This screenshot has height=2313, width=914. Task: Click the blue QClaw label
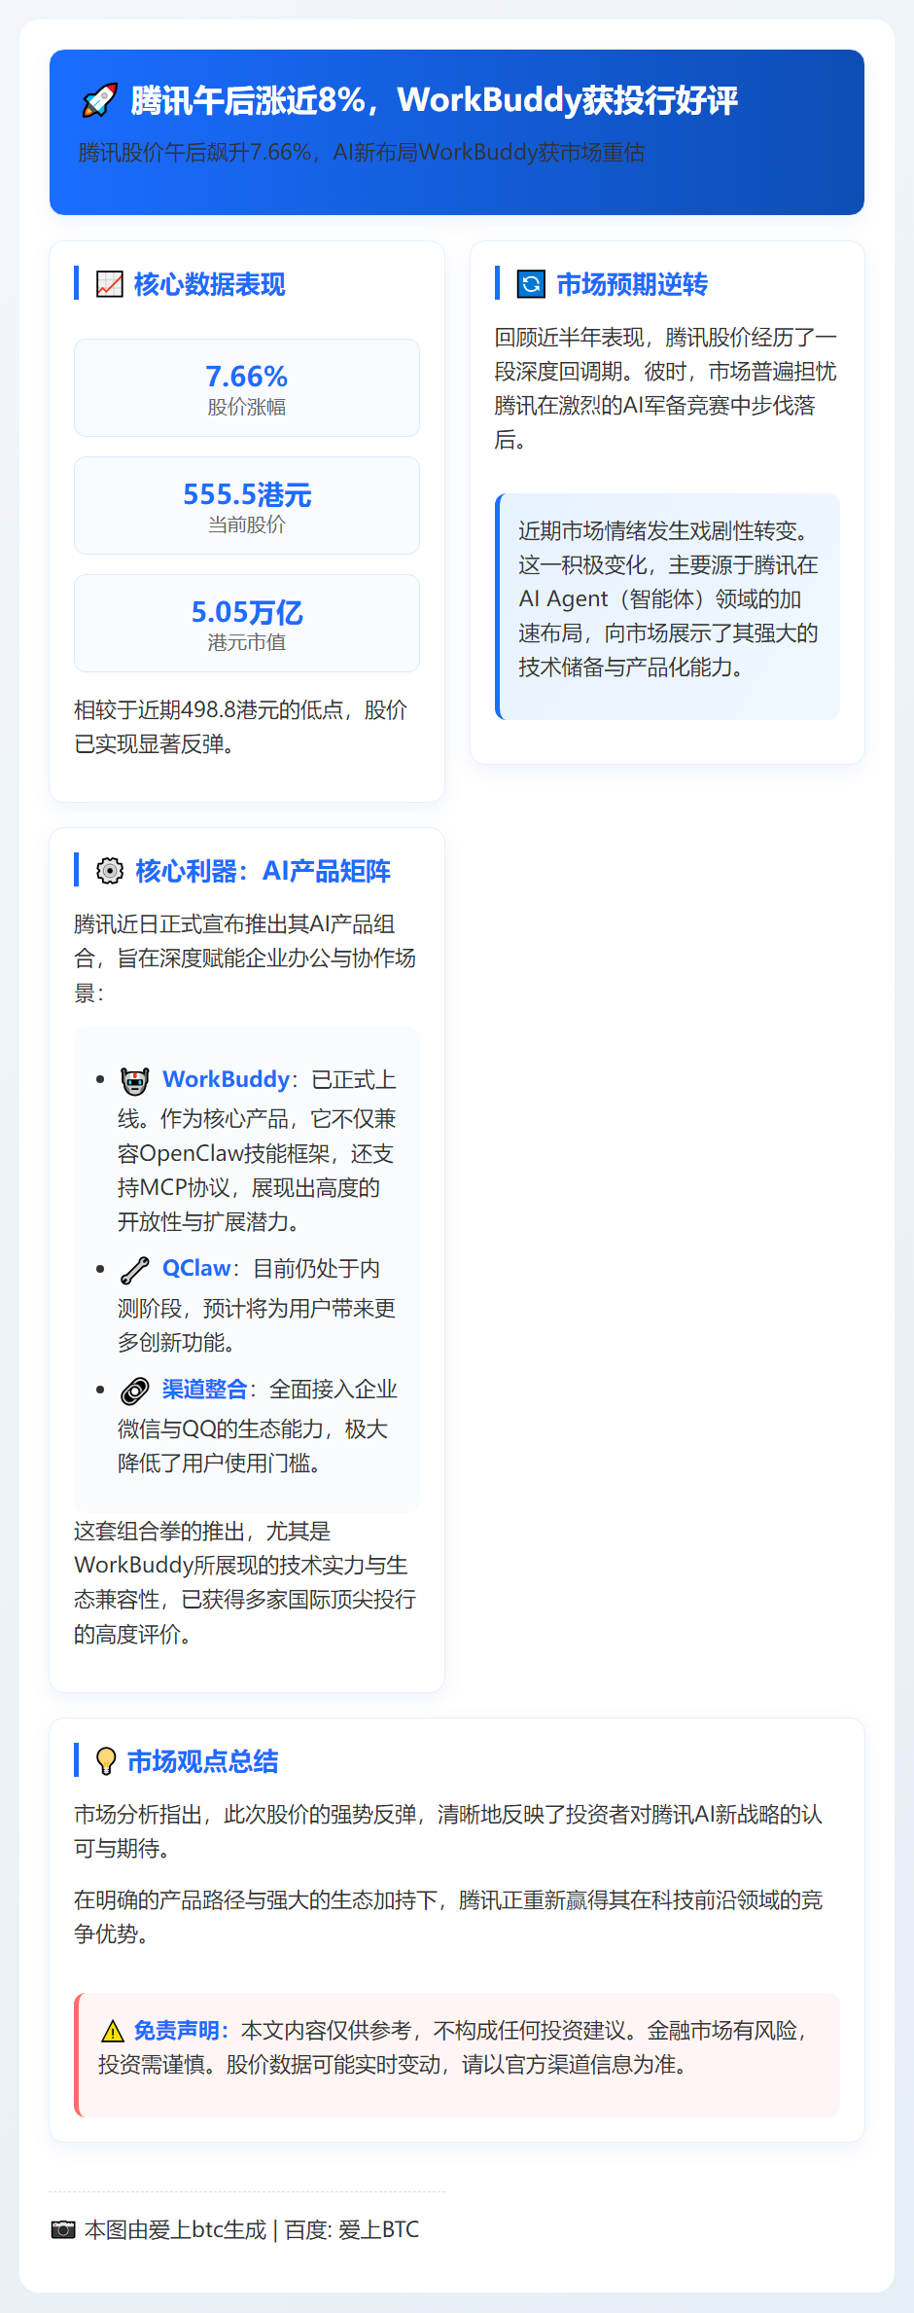coord(196,1268)
